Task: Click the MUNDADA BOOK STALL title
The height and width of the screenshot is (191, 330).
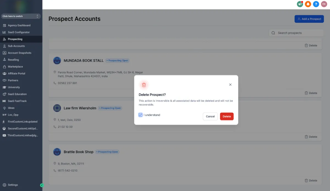Action: pyautogui.click(x=84, y=60)
